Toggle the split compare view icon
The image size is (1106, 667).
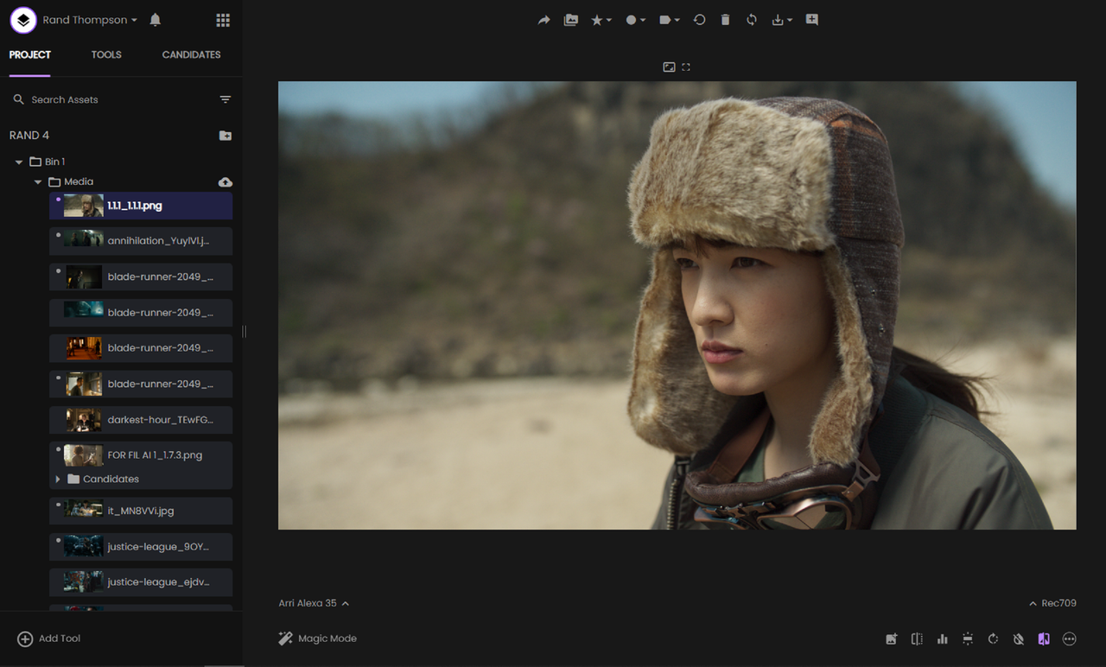917,639
